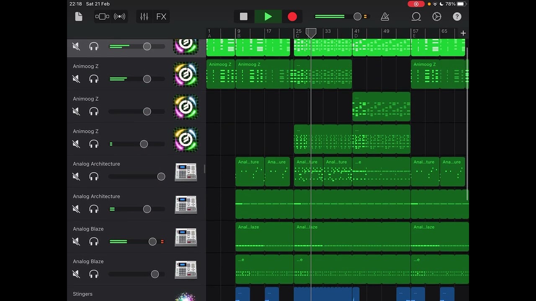
Task: Click the first 'Analog Architecture' track name label
Action: pos(96,164)
